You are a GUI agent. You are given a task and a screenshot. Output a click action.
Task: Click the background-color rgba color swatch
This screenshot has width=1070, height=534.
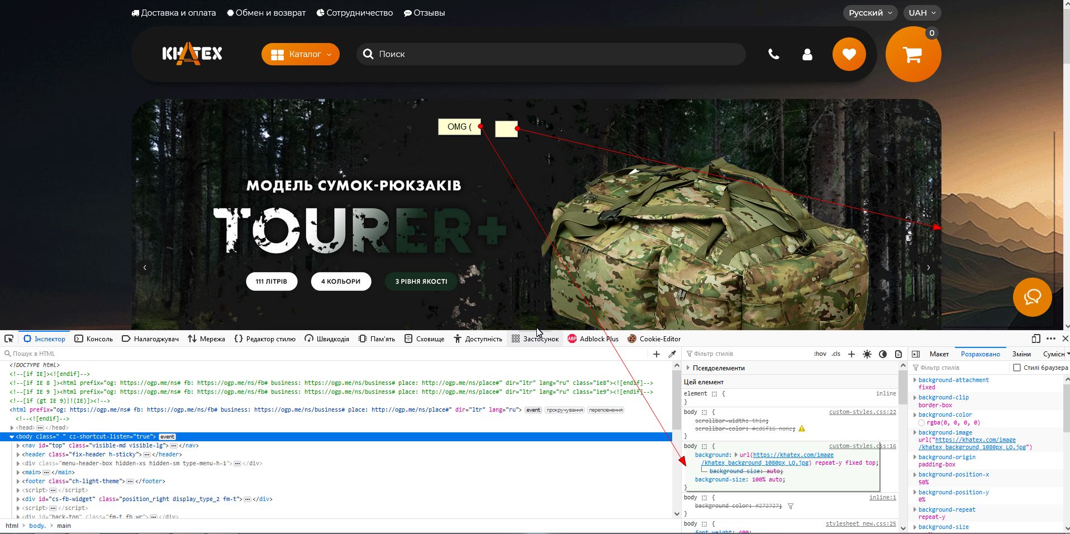[x=921, y=423]
